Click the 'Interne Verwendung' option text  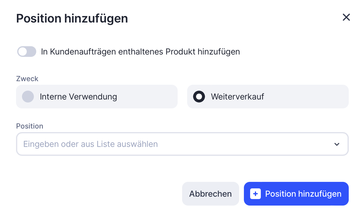tap(78, 97)
